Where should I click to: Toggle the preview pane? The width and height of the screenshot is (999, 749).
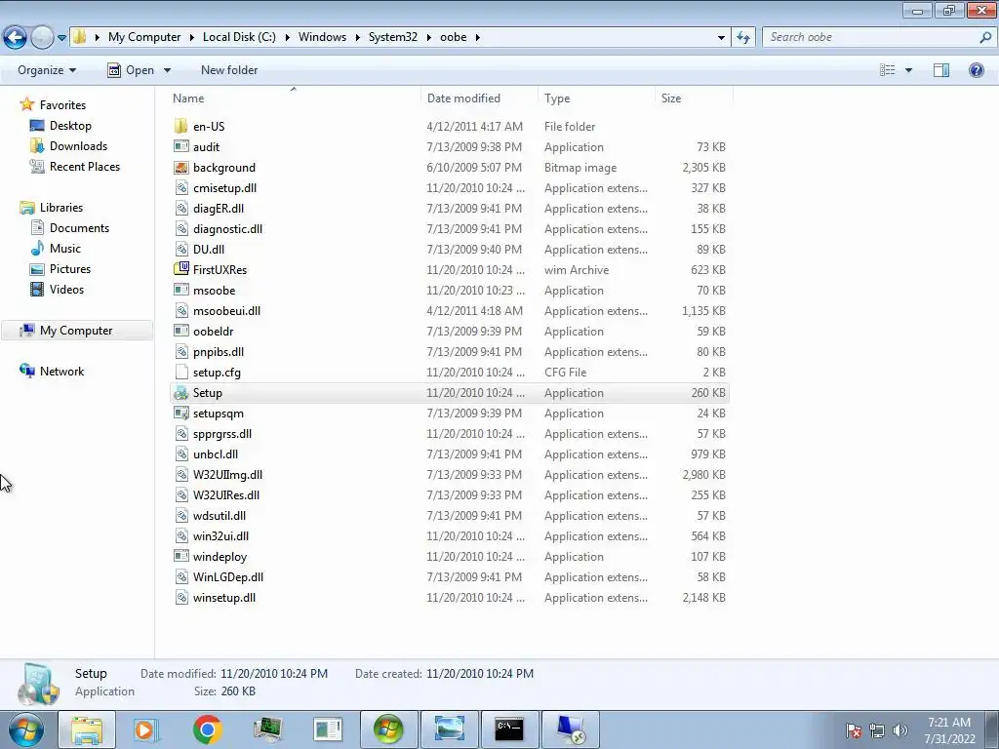941,70
